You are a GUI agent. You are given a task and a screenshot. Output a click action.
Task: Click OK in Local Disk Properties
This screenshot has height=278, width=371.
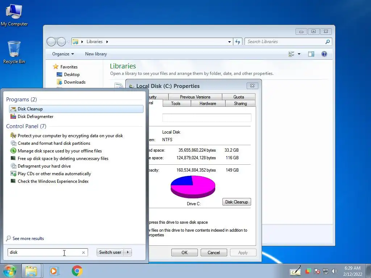coord(184,252)
